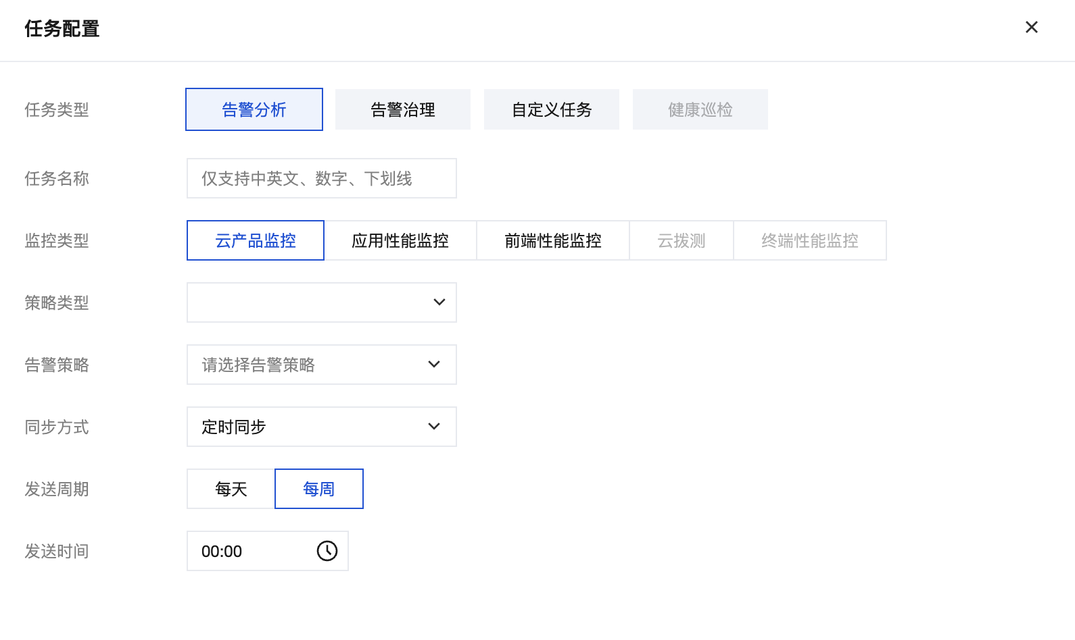
Task: Click the 策略类型 dropdown chevron arrow
Action: pyautogui.click(x=439, y=302)
